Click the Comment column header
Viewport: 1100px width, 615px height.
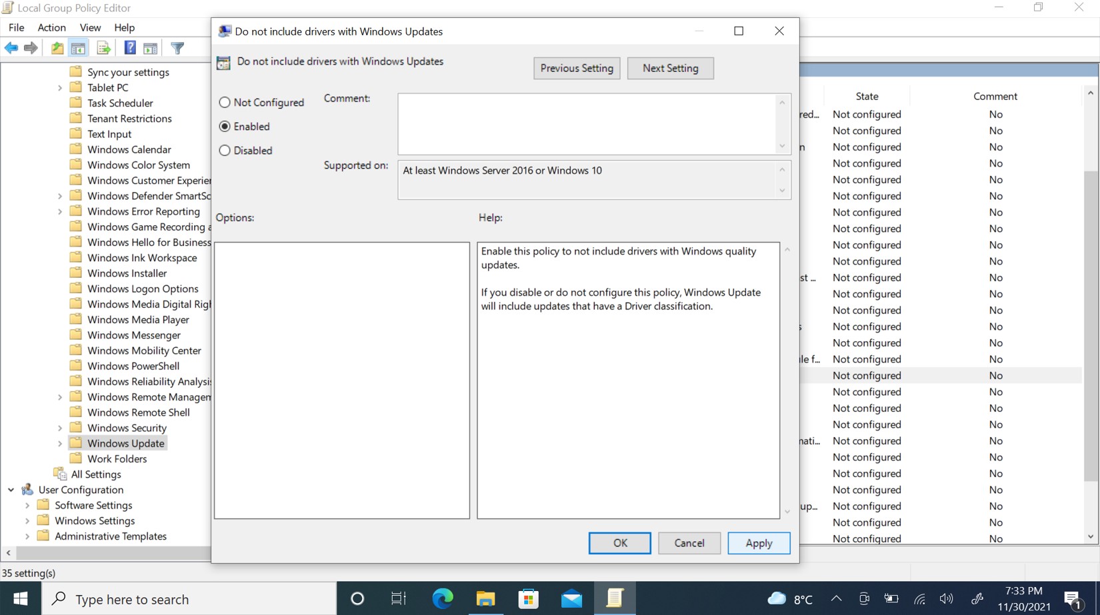(x=995, y=96)
